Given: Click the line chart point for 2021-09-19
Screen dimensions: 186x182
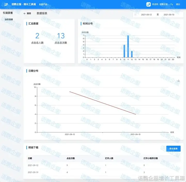Looking at the screenshot, I should click(x=136, y=114).
